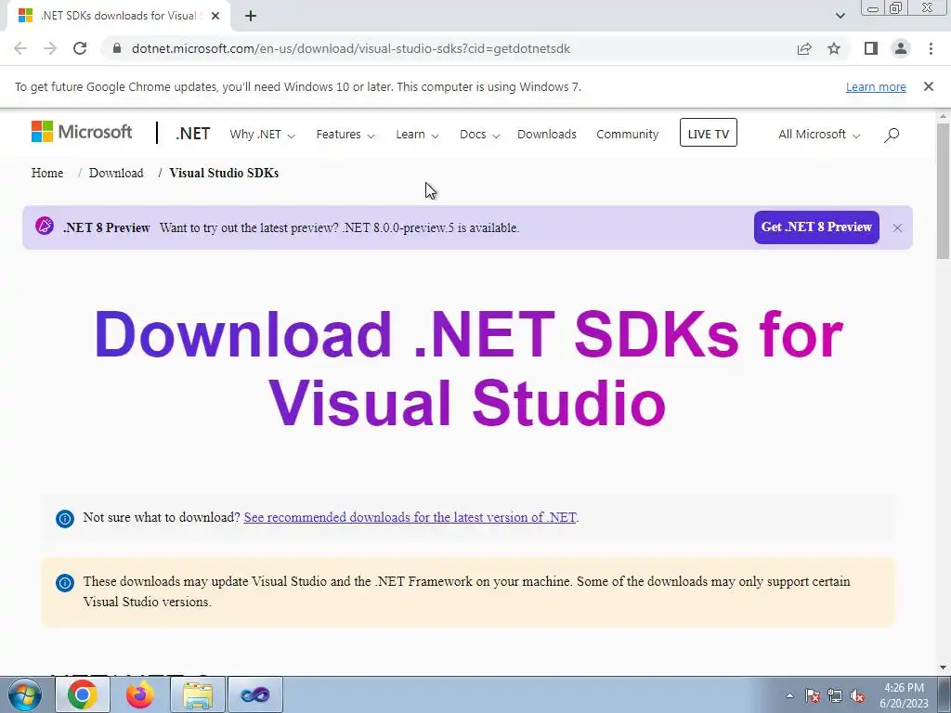The width and height of the screenshot is (951, 713).
Task: Show hidden tray icons arrow
Action: pos(789,695)
